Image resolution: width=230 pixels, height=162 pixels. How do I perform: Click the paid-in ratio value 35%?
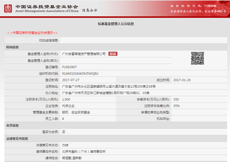[x=176, y=106]
